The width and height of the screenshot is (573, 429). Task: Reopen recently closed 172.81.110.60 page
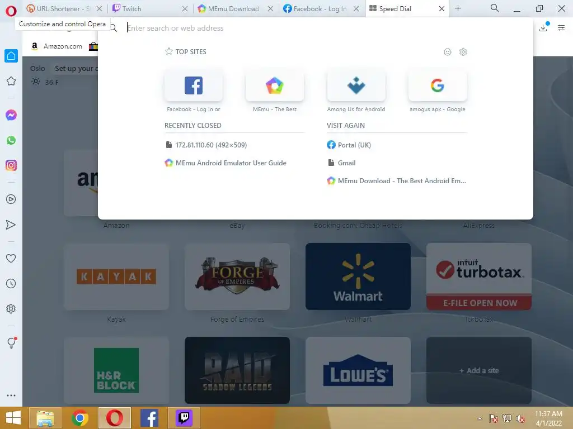tap(206, 145)
